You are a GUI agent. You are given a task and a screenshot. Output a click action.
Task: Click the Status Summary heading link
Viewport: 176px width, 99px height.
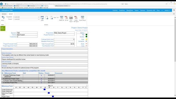point(7,53)
